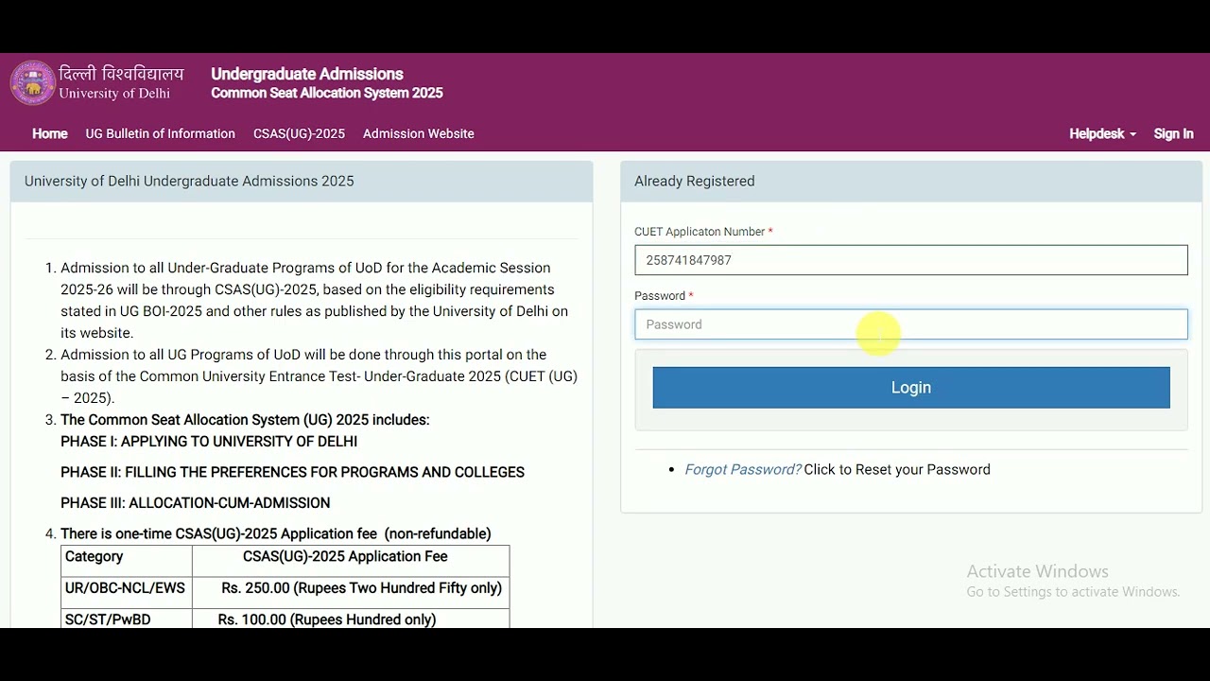Click the PHASE III: ALLOCATION-CUM-ADMISSION line
This screenshot has height=681, width=1210.
(196, 503)
